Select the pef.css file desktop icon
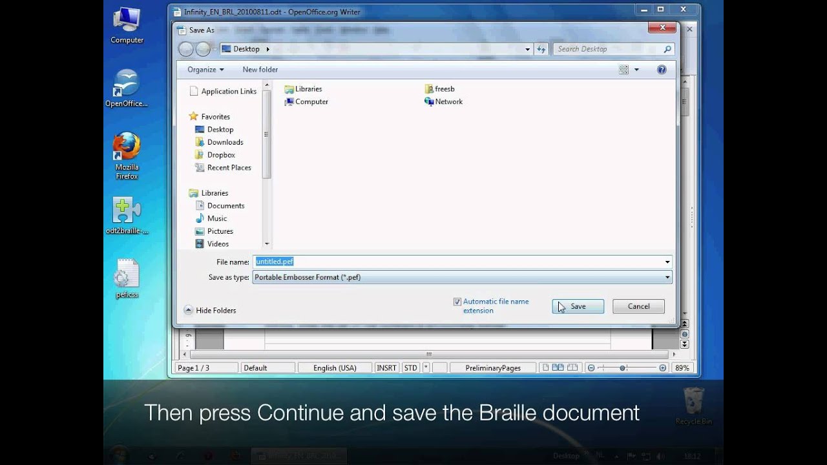The width and height of the screenshot is (827, 465). click(127, 278)
